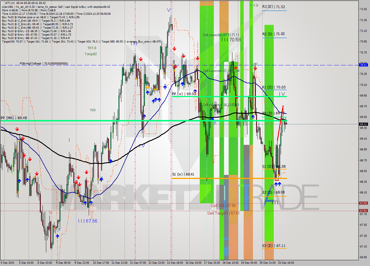The width and height of the screenshot is (370, 266).
Task: Click the 70.51 price tag on axis
Action: coord(363,65)
